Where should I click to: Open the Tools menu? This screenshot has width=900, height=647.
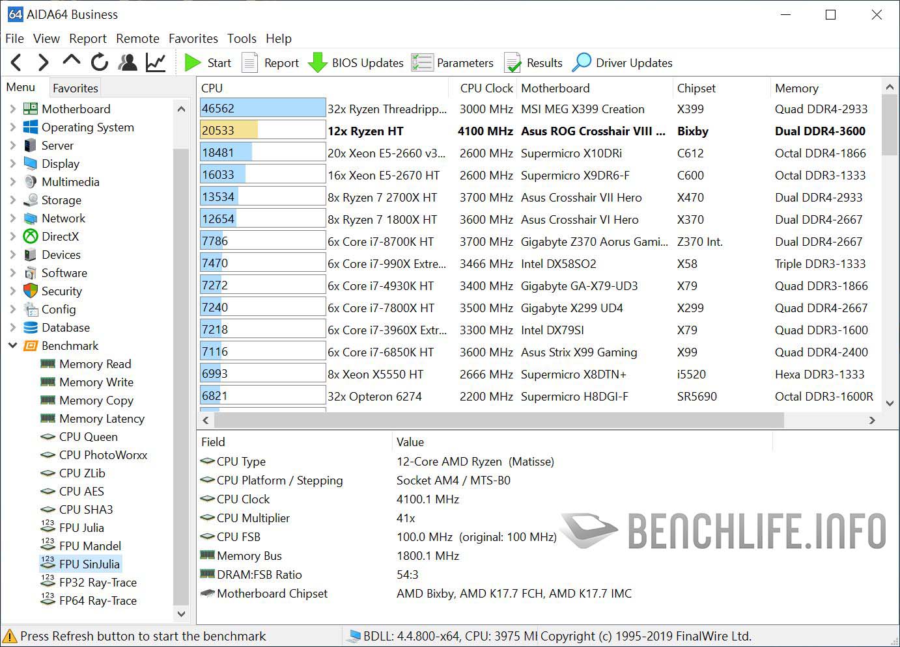click(x=242, y=38)
